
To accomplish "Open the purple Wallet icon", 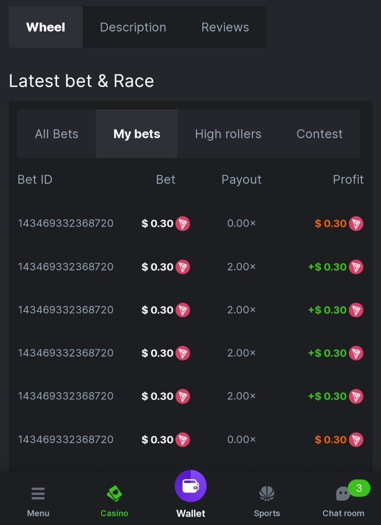I will [191, 486].
